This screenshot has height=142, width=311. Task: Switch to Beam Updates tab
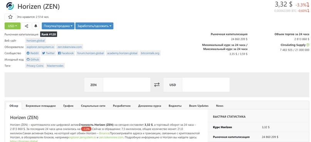click(199, 106)
